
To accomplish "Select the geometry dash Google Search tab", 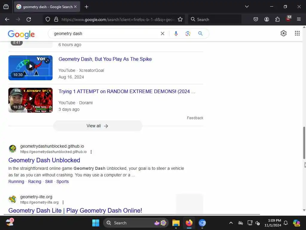I will coord(47,7).
